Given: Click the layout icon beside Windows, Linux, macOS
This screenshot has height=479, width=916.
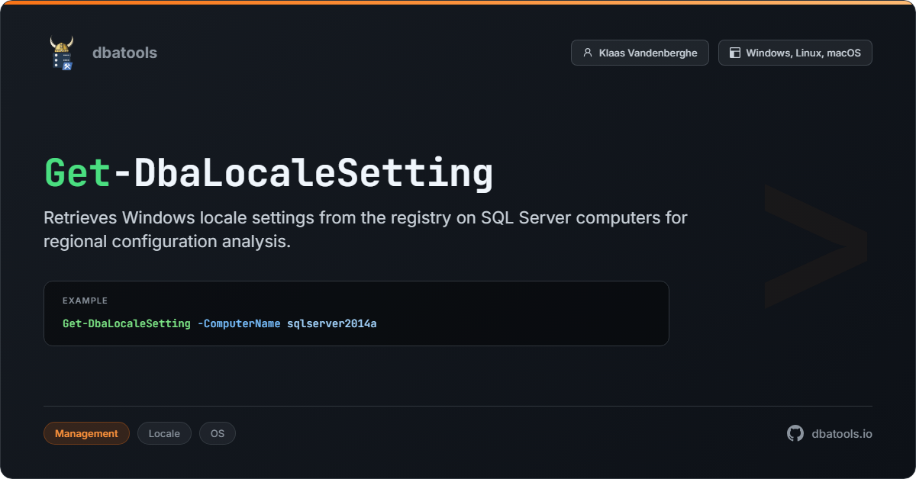Looking at the screenshot, I should [x=735, y=53].
